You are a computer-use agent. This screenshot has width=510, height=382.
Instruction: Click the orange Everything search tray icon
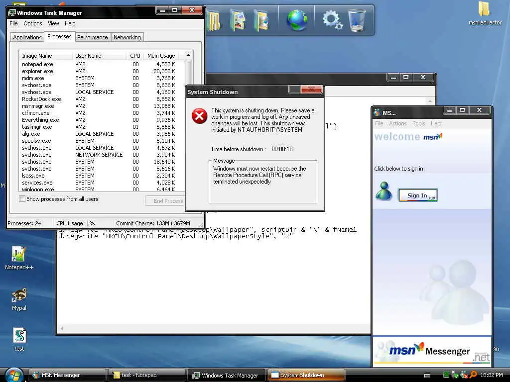click(473, 375)
